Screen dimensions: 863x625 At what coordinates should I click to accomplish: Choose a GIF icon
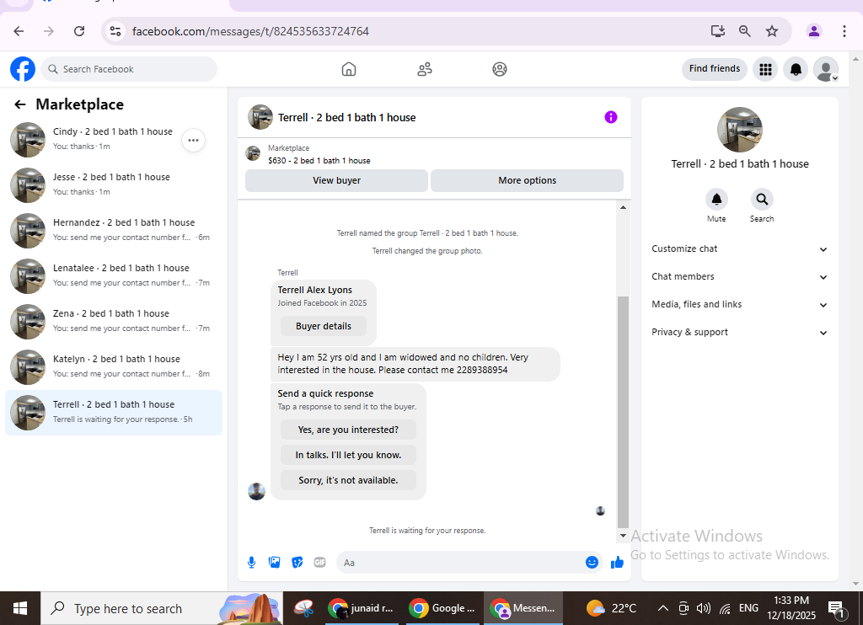click(x=319, y=563)
